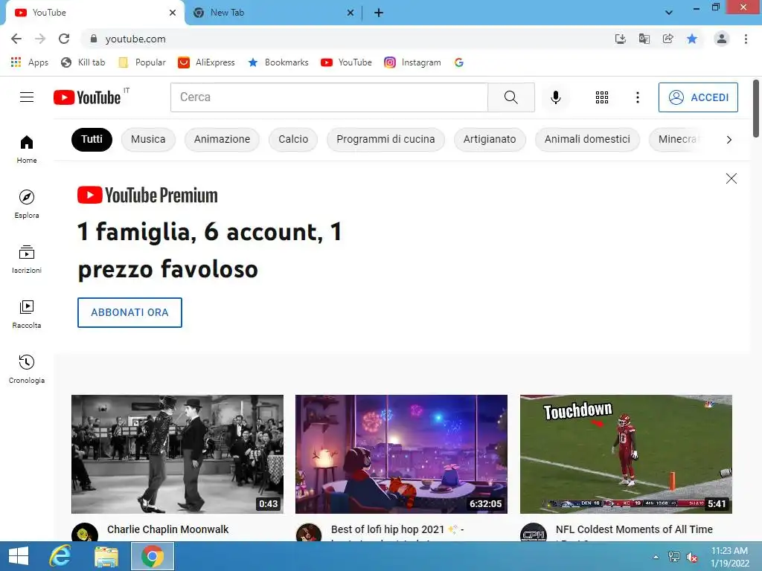The width and height of the screenshot is (762, 571).
Task: Reload the page
Action: pos(64,39)
